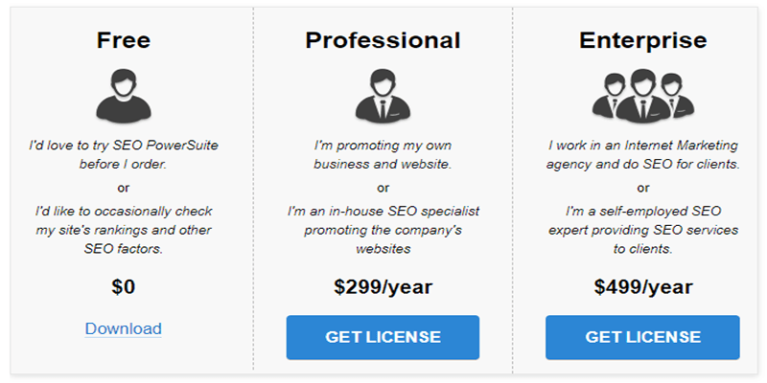Click the $0 price label
Viewport: 767px width, 383px height.
click(124, 287)
